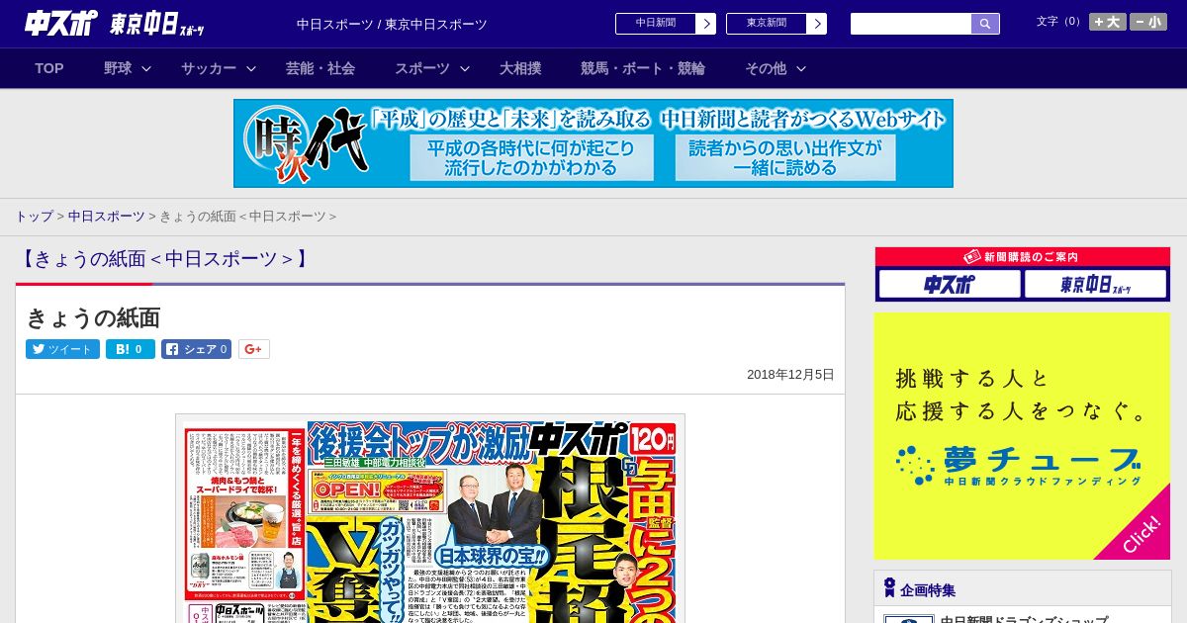
Task: Expand the スポーツ dropdown chevron
Action: pos(465,68)
